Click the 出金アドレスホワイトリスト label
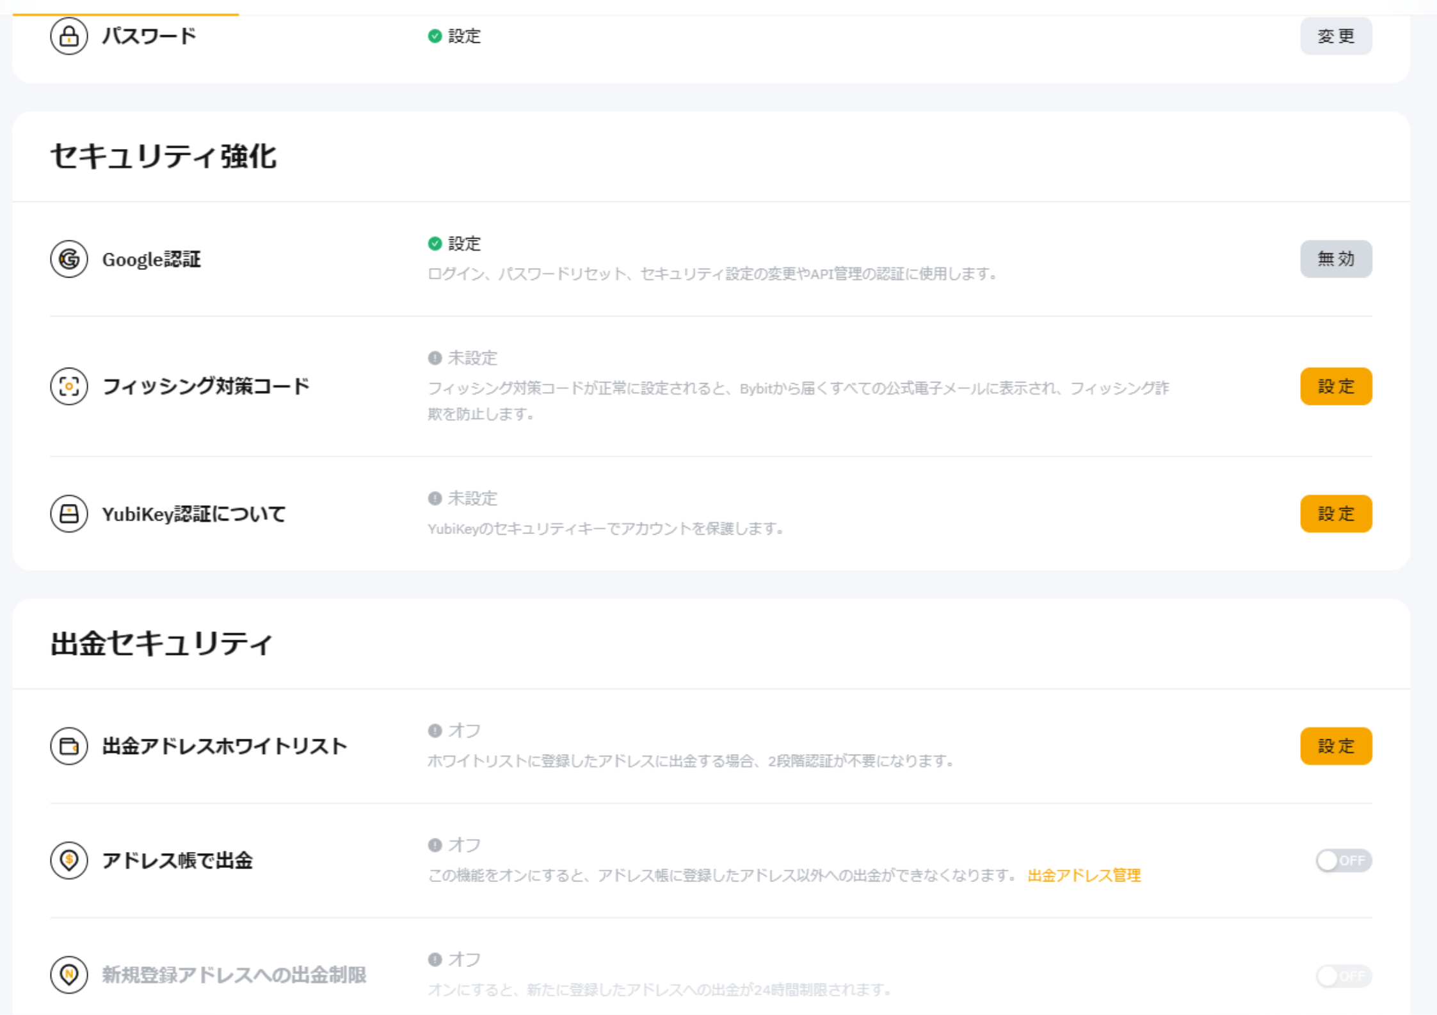The image size is (1437, 1015). point(225,746)
